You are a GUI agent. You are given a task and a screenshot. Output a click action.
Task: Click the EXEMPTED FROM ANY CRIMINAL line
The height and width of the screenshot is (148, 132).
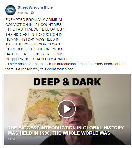tap(34, 20)
